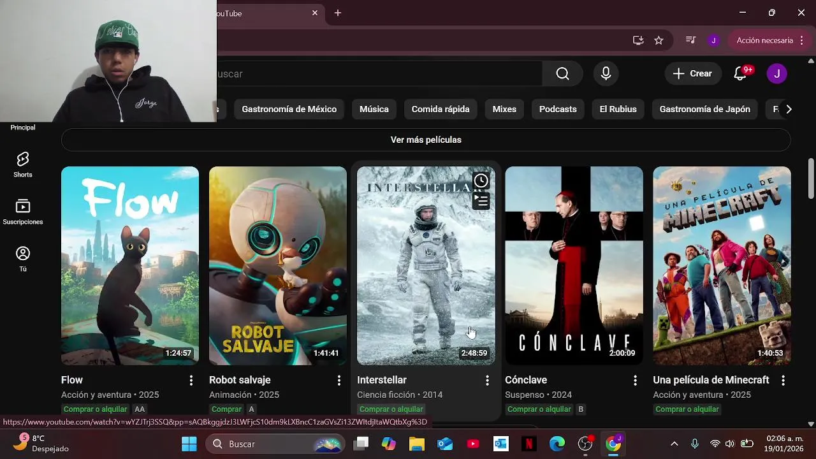Close the YouTube tab
Viewport: 816px width, 459px height.
(x=315, y=13)
